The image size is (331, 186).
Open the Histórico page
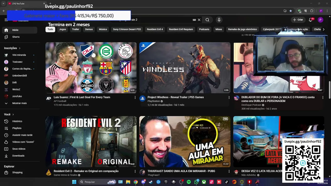click(x=20, y=121)
